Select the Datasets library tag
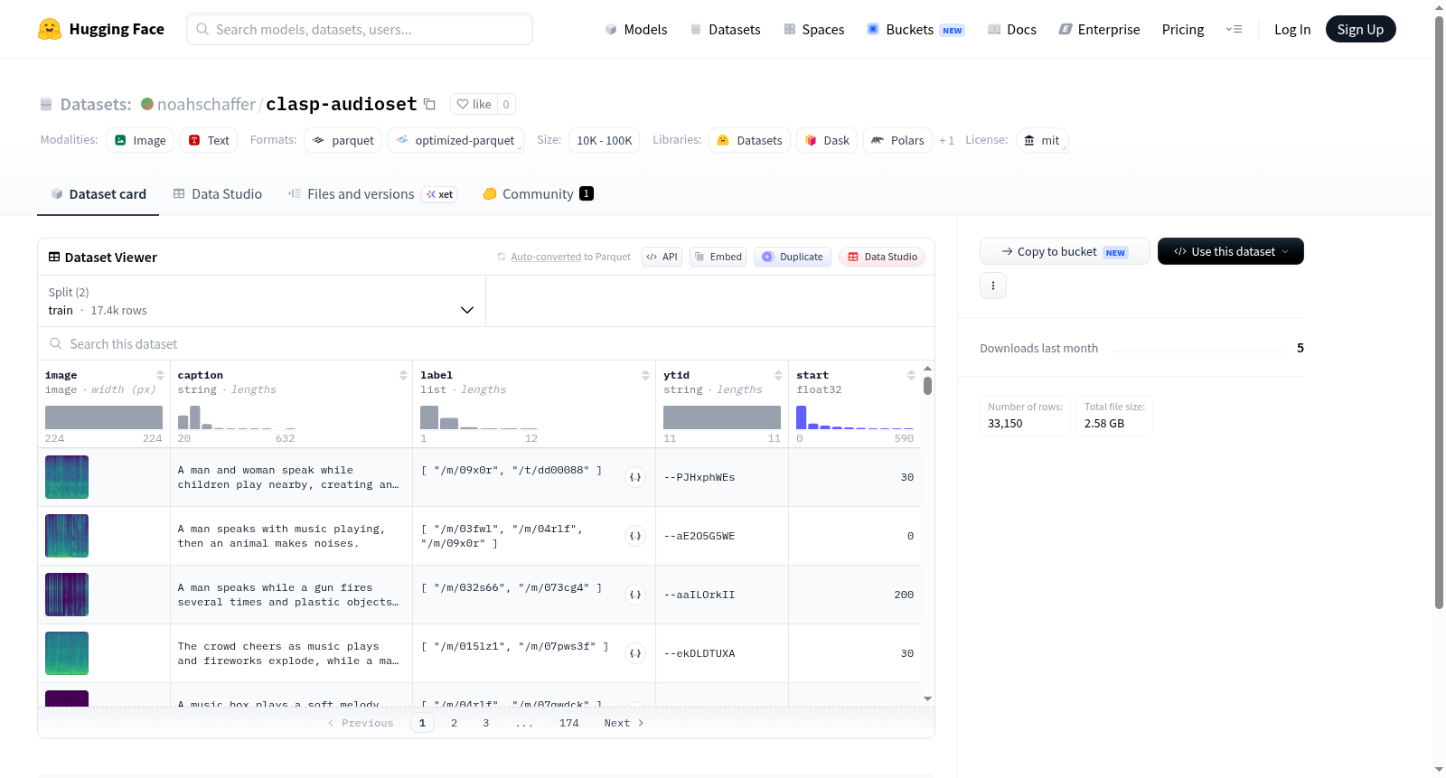Image resolution: width=1446 pixels, height=778 pixels. point(750,140)
